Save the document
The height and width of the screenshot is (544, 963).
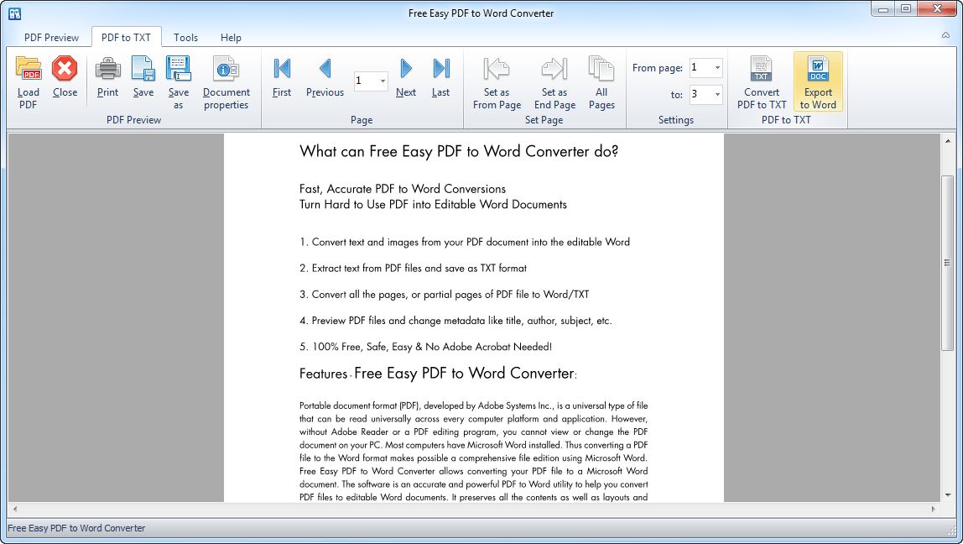143,81
